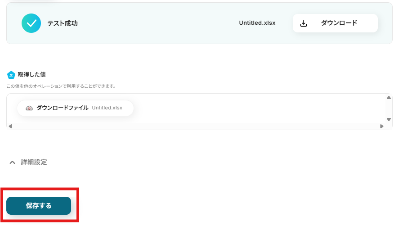Click the left arrow of horizontal scrollbar
Screen dimensions: 403x226
pyautogui.click(x=10, y=126)
